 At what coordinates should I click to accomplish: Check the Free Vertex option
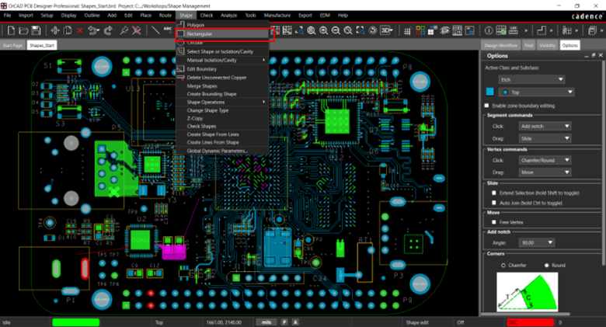point(494,222)
